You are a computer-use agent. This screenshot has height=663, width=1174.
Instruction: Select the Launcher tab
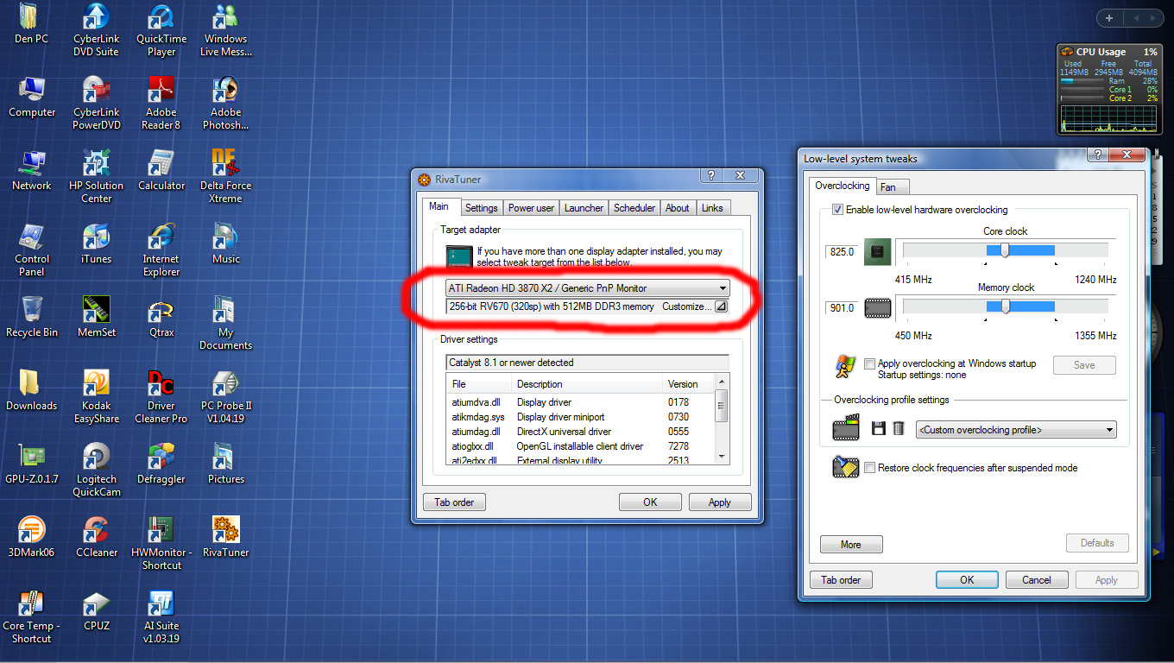(x=584, y=208)
